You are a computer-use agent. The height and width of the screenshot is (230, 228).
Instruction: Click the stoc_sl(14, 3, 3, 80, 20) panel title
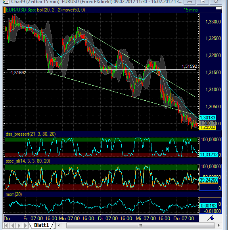click(x=28, y=161)
